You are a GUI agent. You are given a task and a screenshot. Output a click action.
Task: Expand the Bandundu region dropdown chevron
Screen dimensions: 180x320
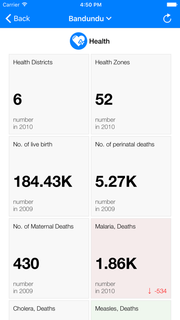(109, 18)
